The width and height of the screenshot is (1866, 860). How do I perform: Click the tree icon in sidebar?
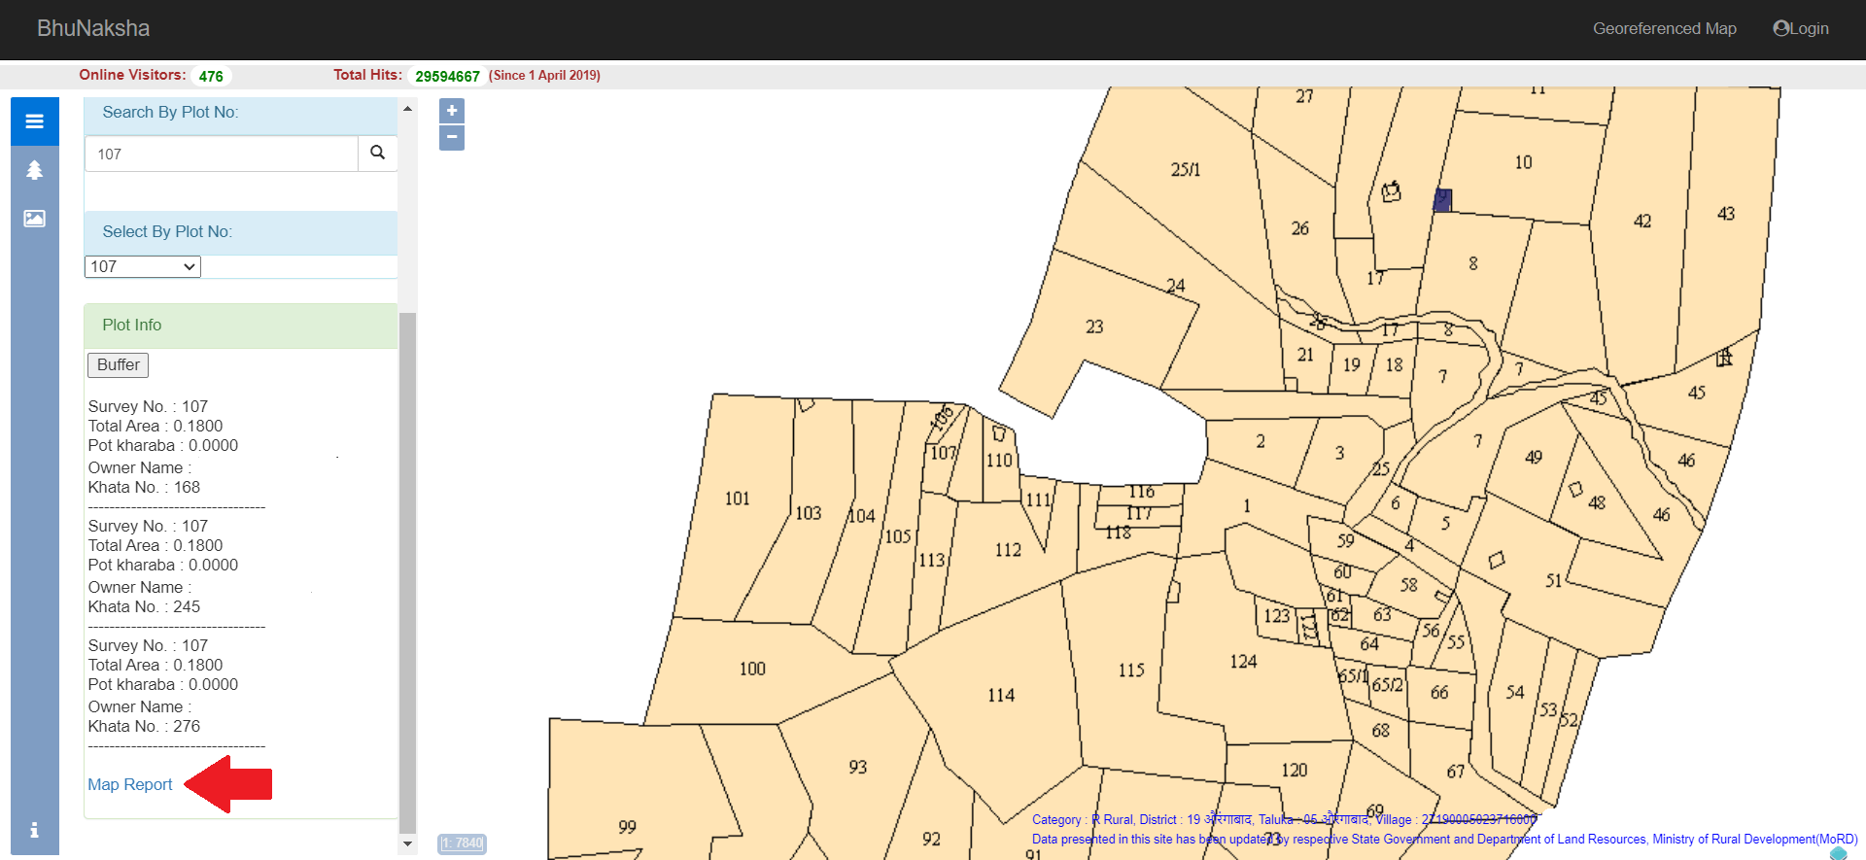(34, 170)
